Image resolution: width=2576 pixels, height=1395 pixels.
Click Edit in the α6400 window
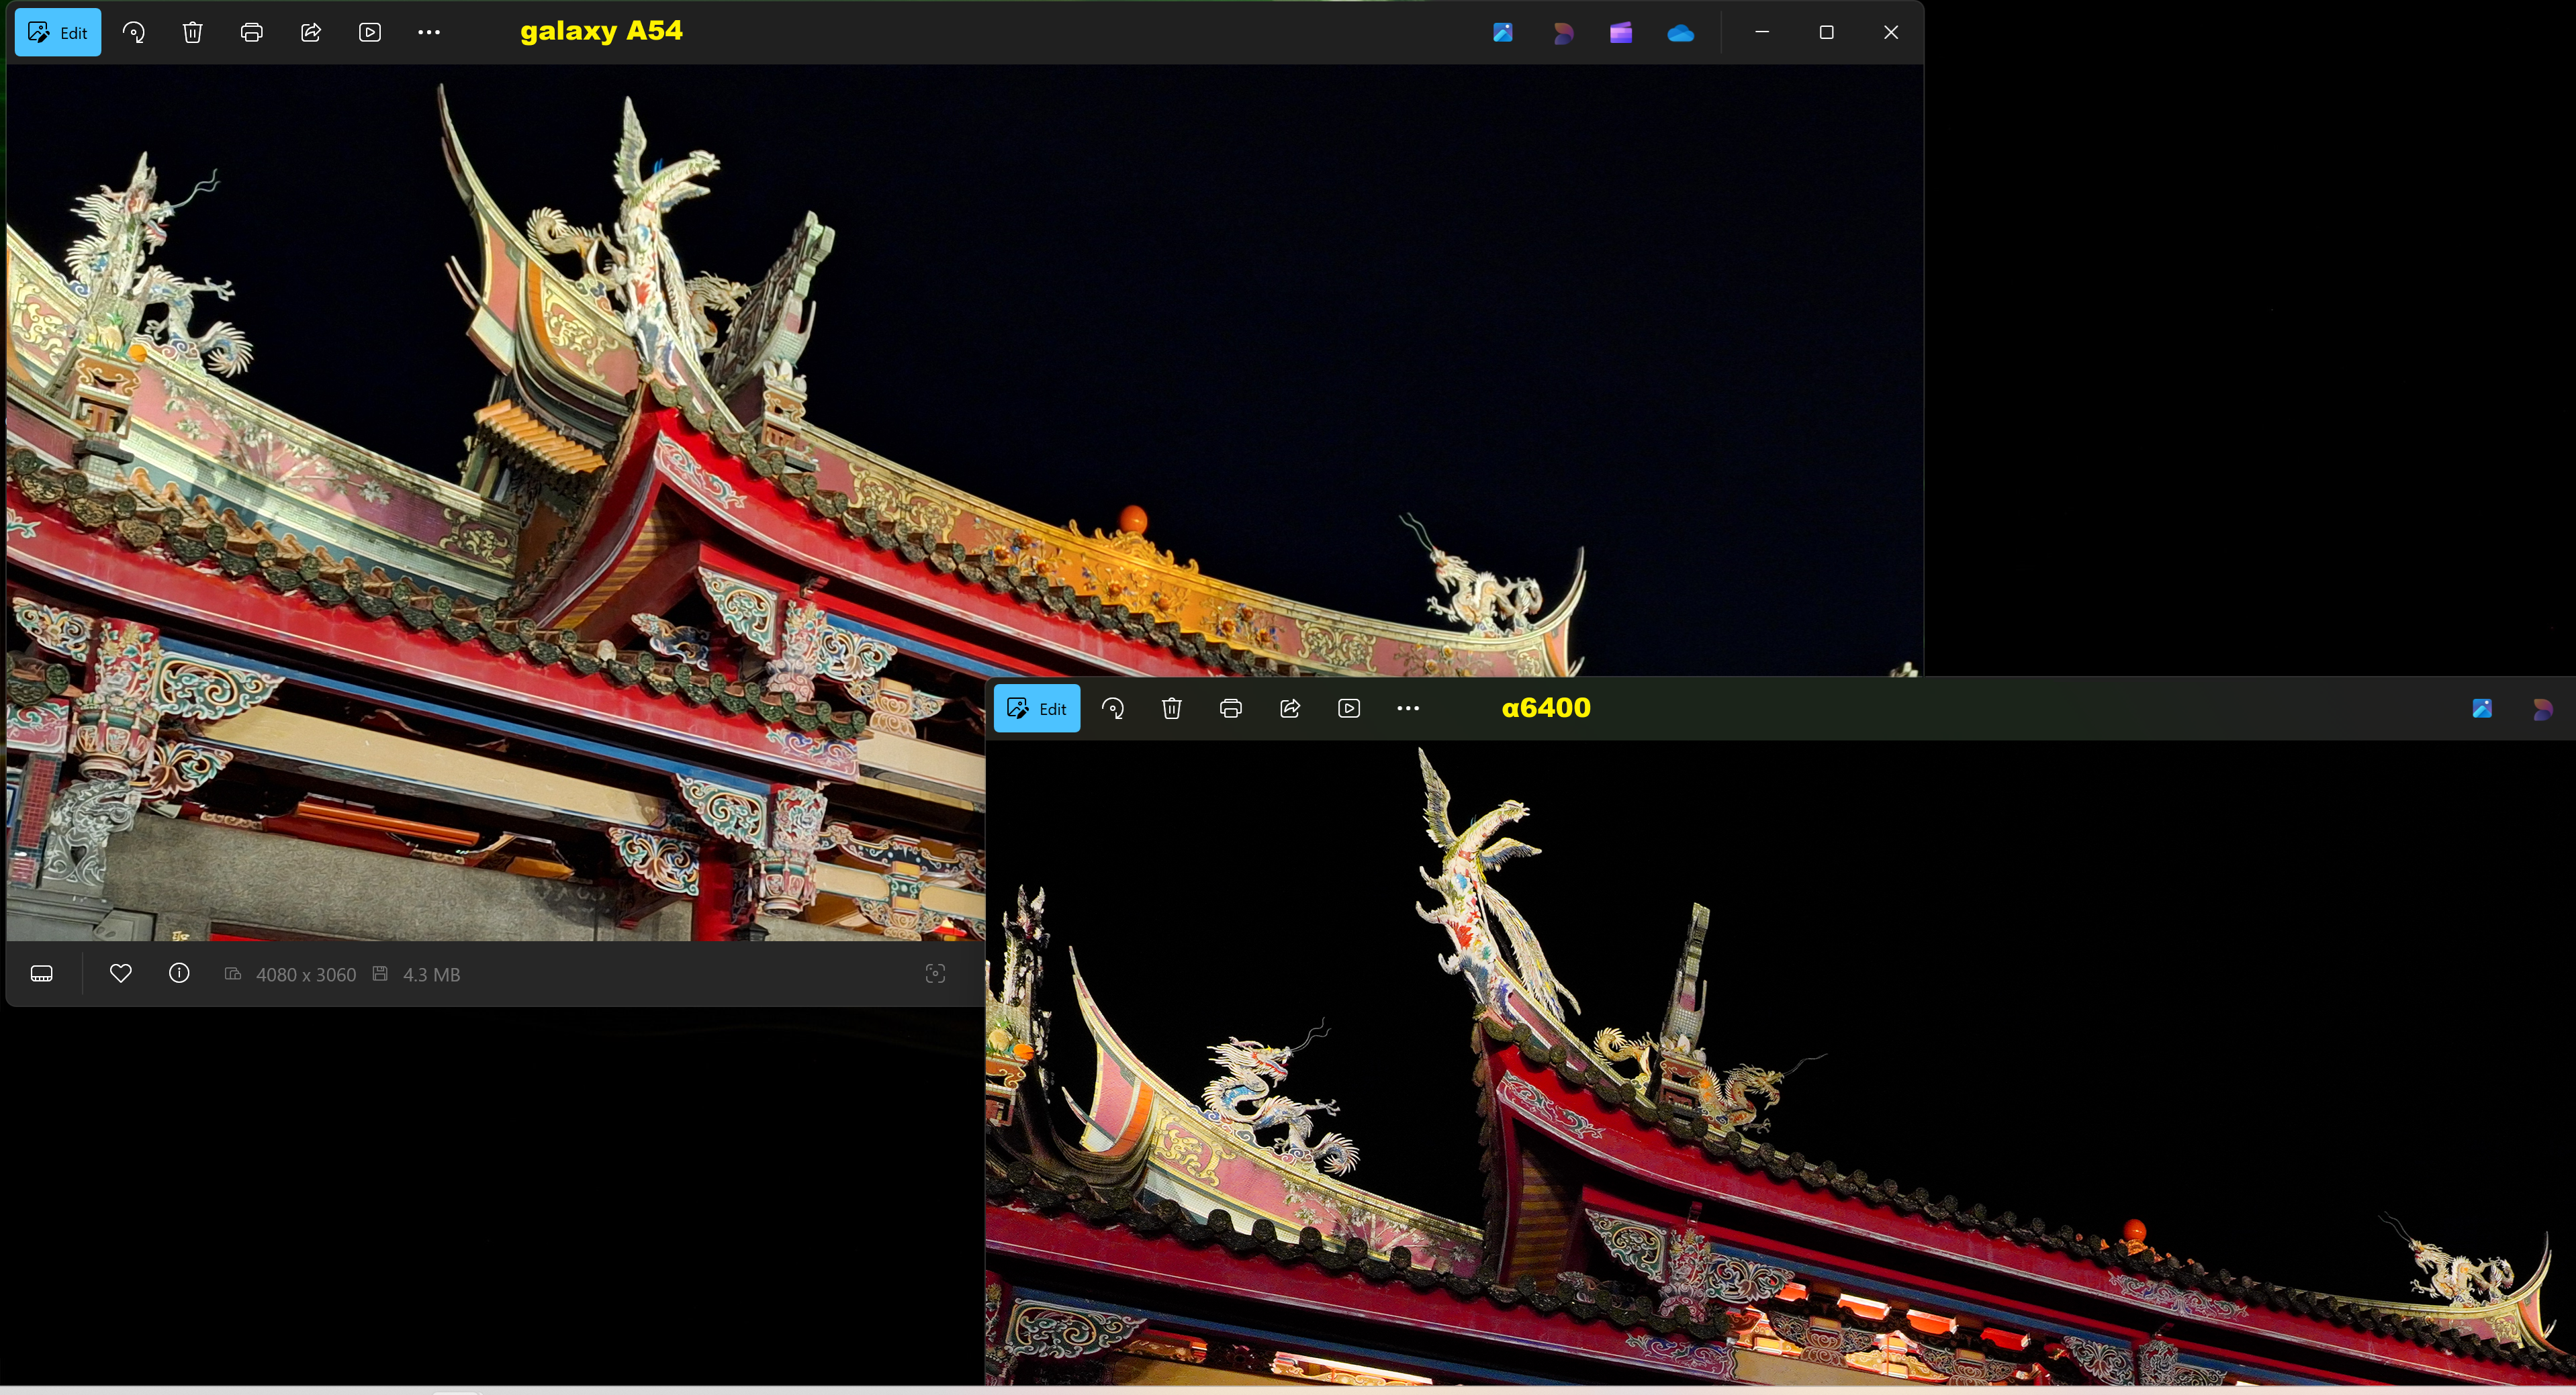coord(1037,708)
